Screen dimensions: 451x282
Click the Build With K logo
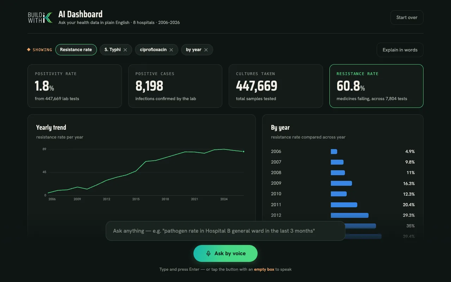pos(40,18)
